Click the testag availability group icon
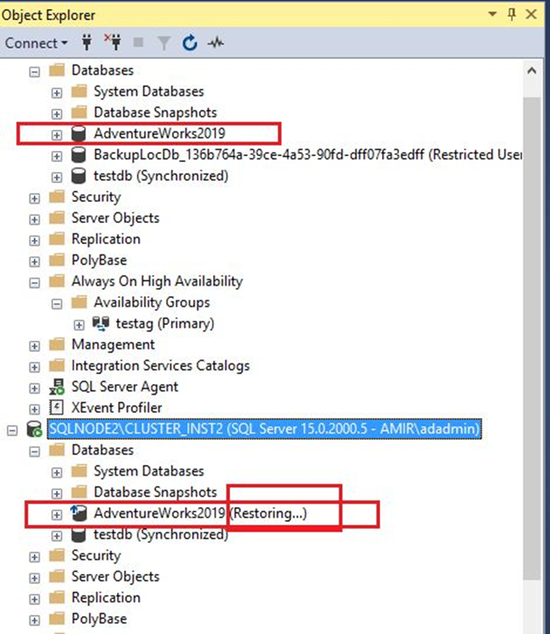Screen dimensions: 550x634 tap(101, 324)
